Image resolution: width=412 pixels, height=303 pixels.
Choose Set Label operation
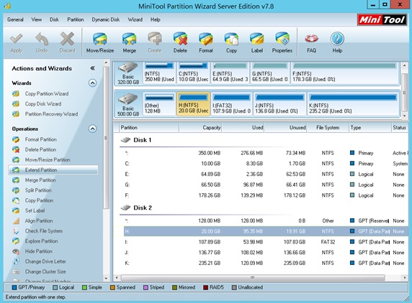[35, 210]
